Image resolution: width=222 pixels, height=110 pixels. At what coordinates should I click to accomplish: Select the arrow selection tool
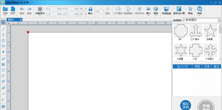[3, 22]
